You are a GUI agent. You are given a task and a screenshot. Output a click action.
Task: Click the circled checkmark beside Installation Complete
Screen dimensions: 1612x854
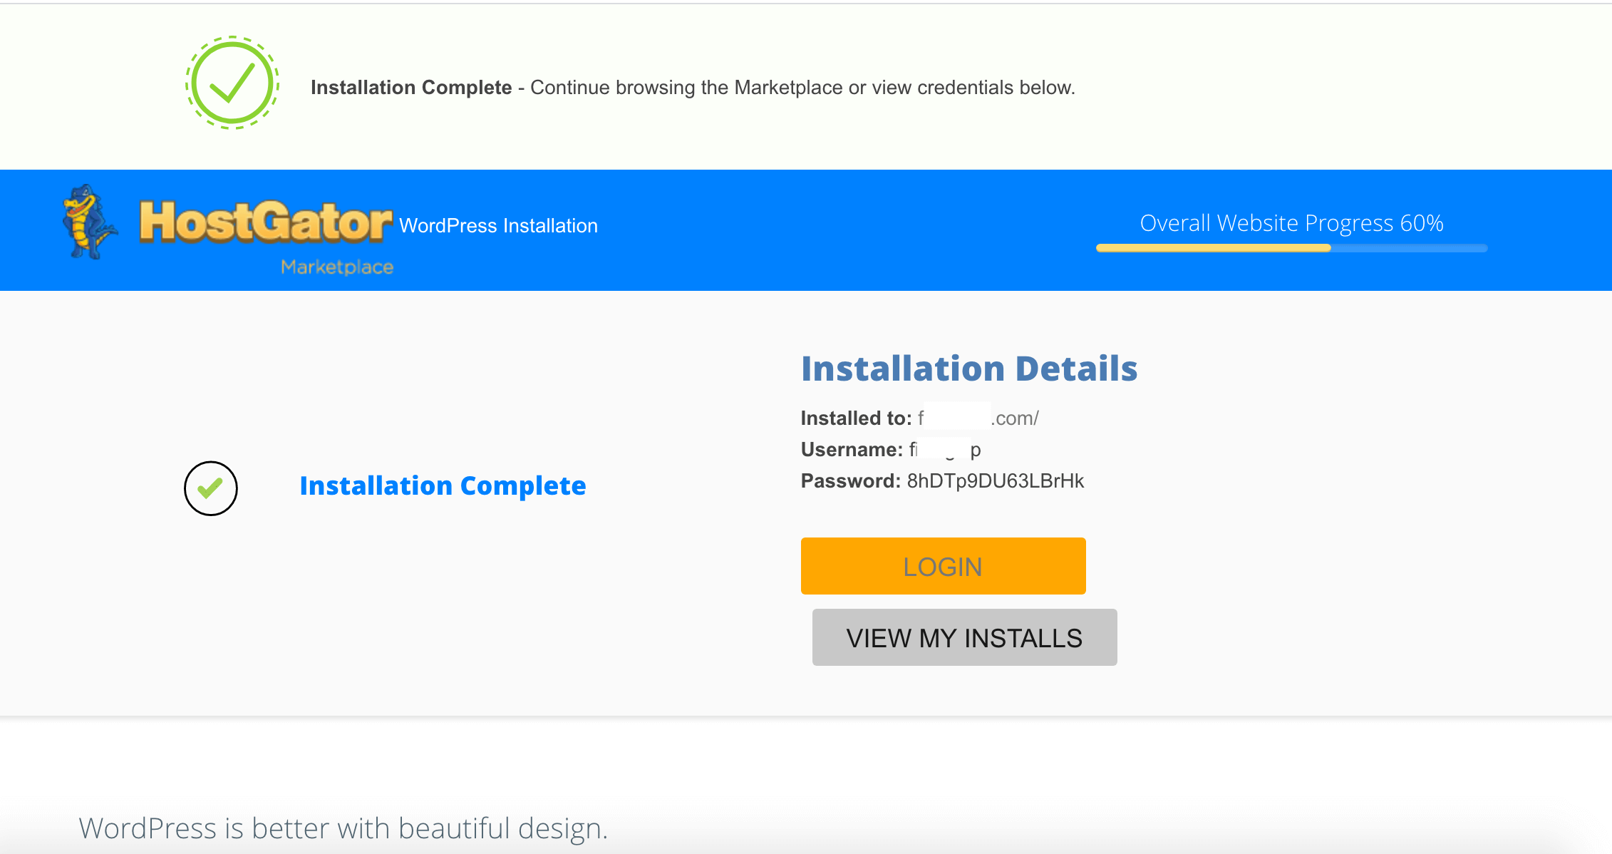coord(210,488)
